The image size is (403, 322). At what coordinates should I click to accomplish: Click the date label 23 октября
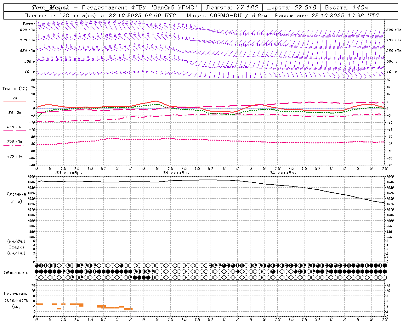pyautogui.click(x=176, y=173)
